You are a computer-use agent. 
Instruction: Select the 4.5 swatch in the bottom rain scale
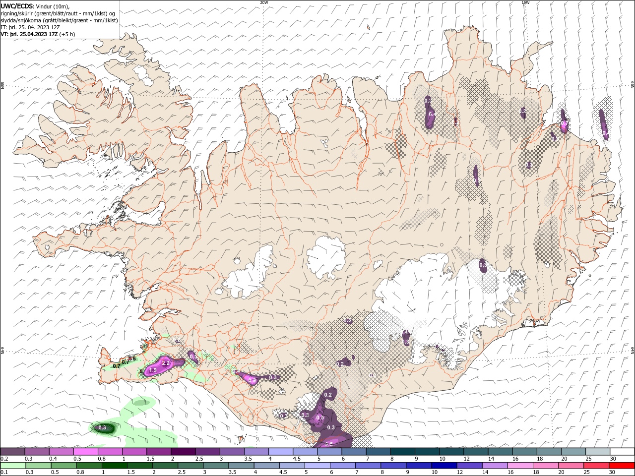click(292, 466)
